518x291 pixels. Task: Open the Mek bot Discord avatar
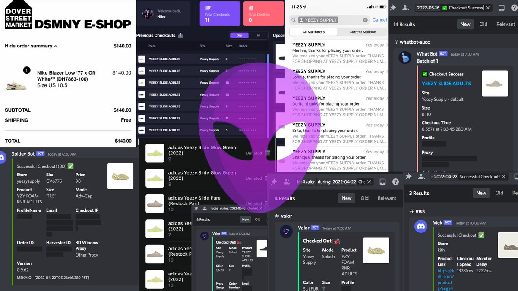point(421,226)
